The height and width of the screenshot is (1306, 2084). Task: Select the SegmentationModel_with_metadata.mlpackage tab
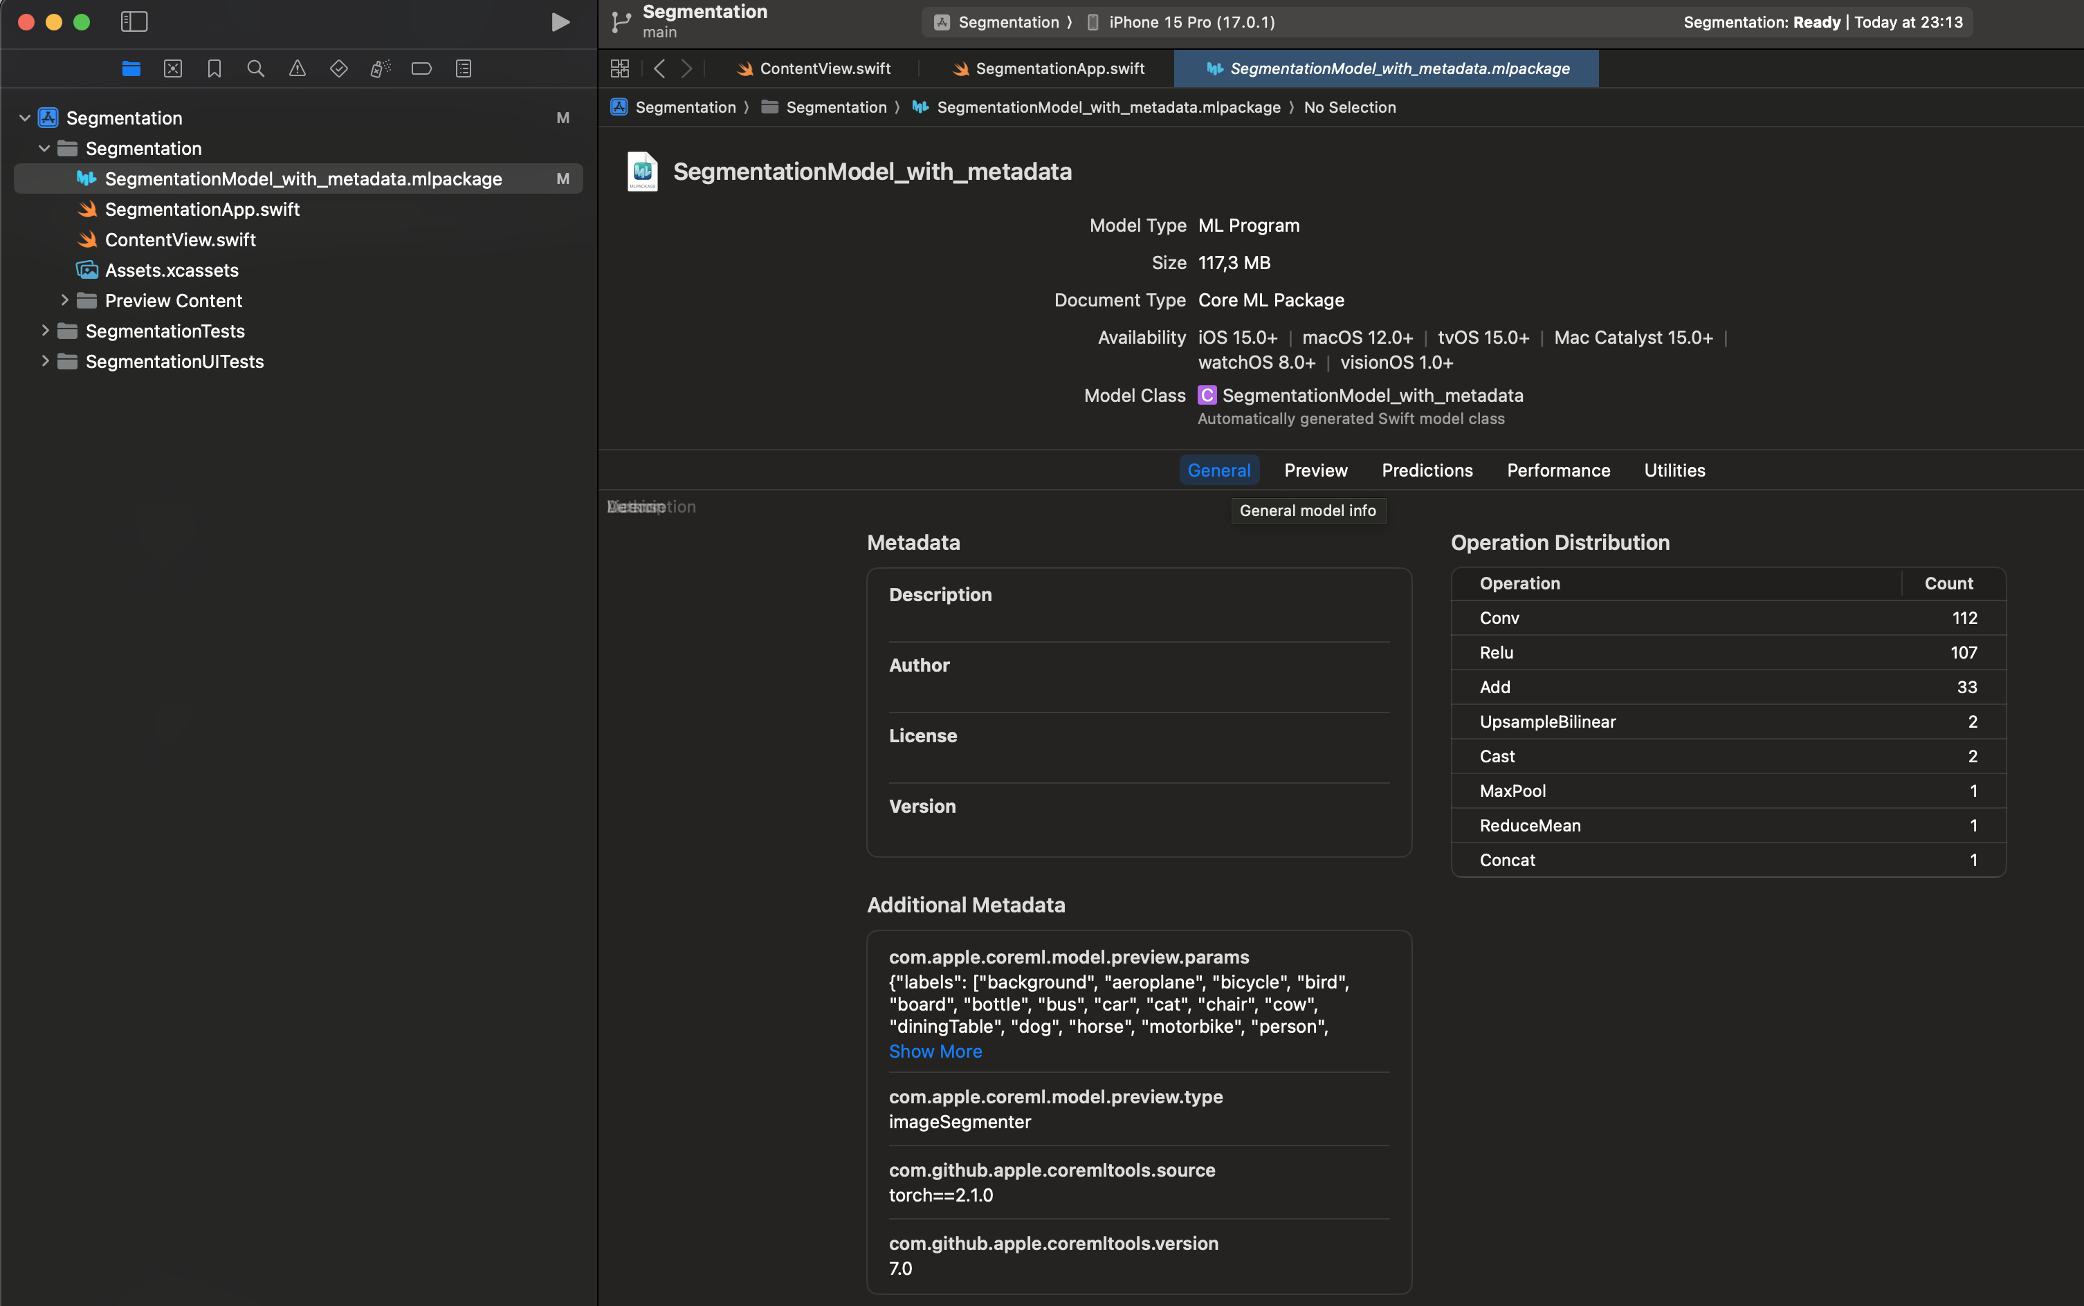[x=1387, y=68]
